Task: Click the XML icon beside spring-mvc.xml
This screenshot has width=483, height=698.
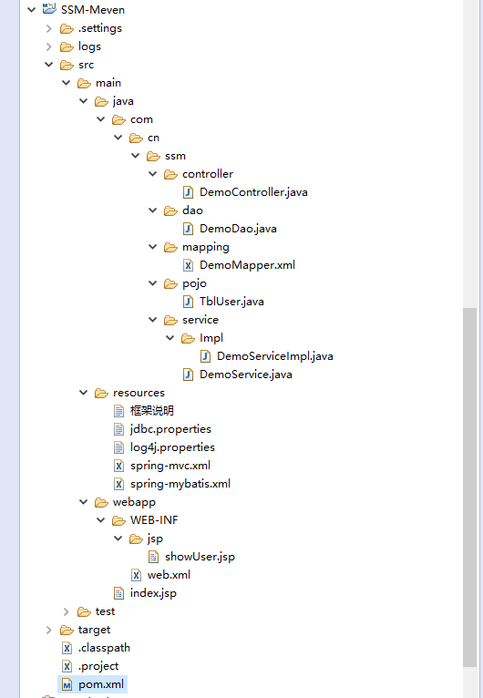Action: [118, 466]
